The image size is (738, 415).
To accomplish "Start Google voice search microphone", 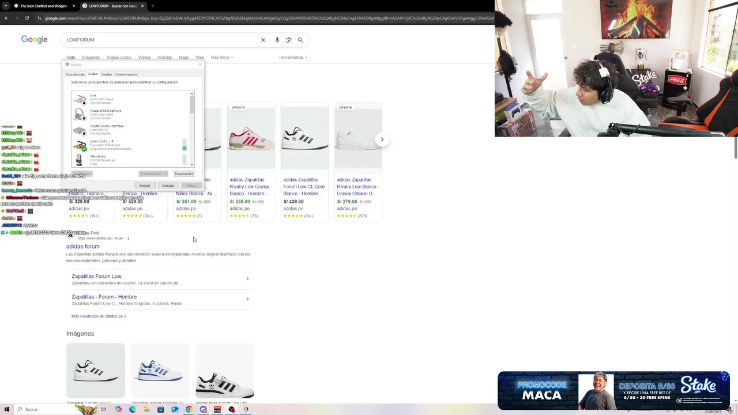I will (277, 40).
